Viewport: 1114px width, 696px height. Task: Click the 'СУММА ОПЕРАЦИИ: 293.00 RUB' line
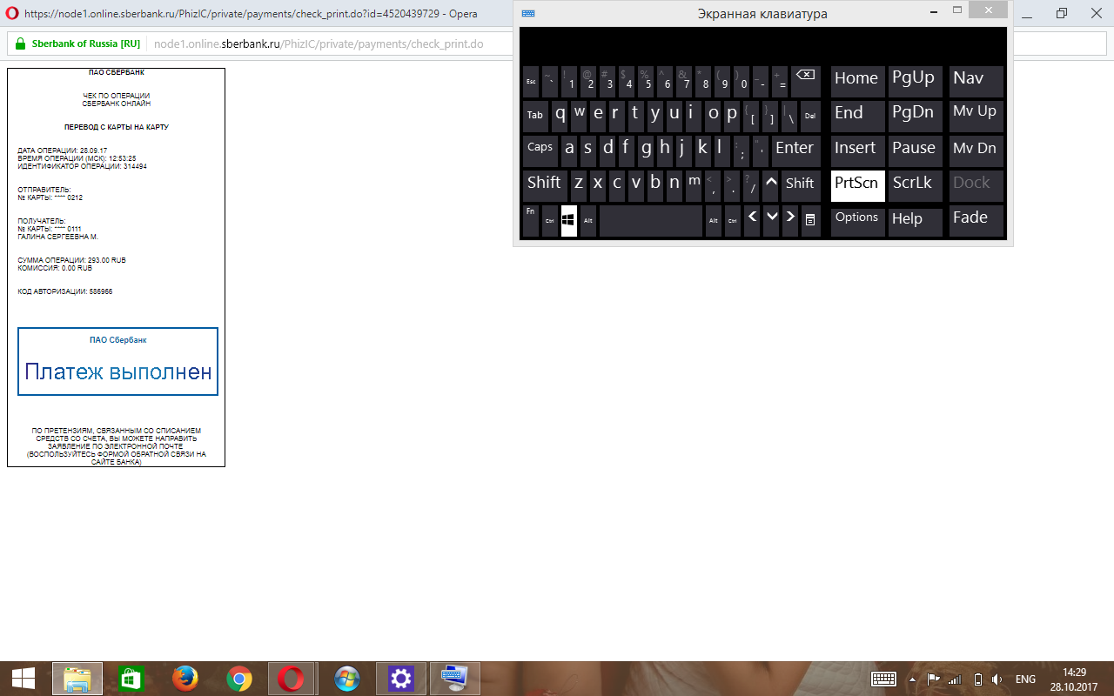[72, 260]
